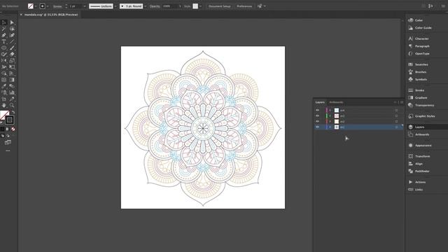
Task: Click the target circle of the red-bar layer
Action: (x=396, y=121)
